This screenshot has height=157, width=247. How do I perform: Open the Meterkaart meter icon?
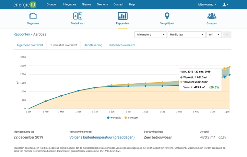point(78,16)
